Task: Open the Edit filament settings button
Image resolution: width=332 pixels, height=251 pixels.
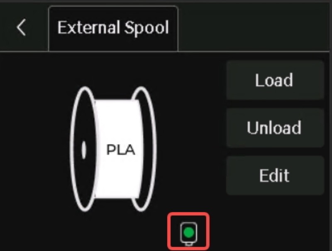Action: [275, 175]
